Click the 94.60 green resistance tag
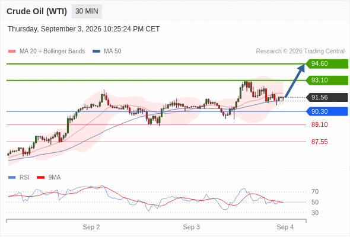 point(327,64)
